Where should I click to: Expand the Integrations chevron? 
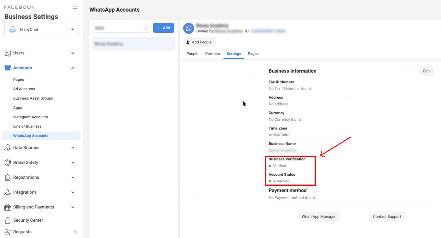[x=73, y=192]
